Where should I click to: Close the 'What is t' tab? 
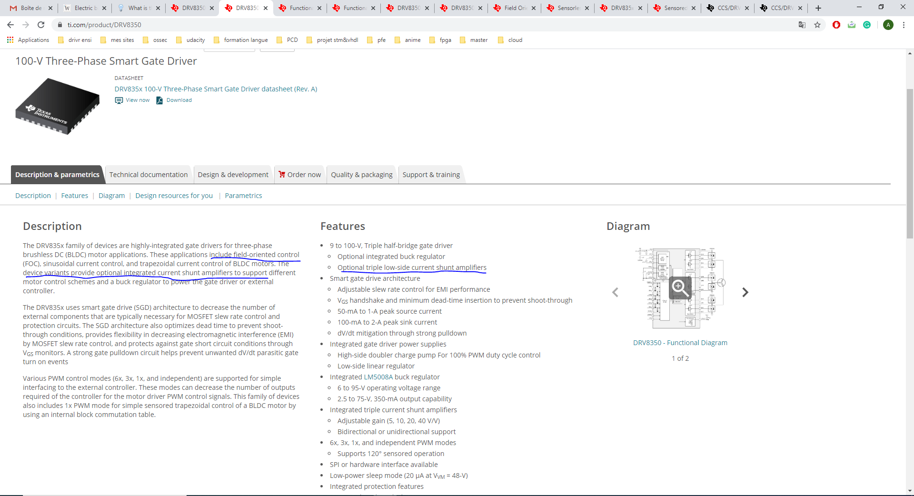(x=158, y=8)
